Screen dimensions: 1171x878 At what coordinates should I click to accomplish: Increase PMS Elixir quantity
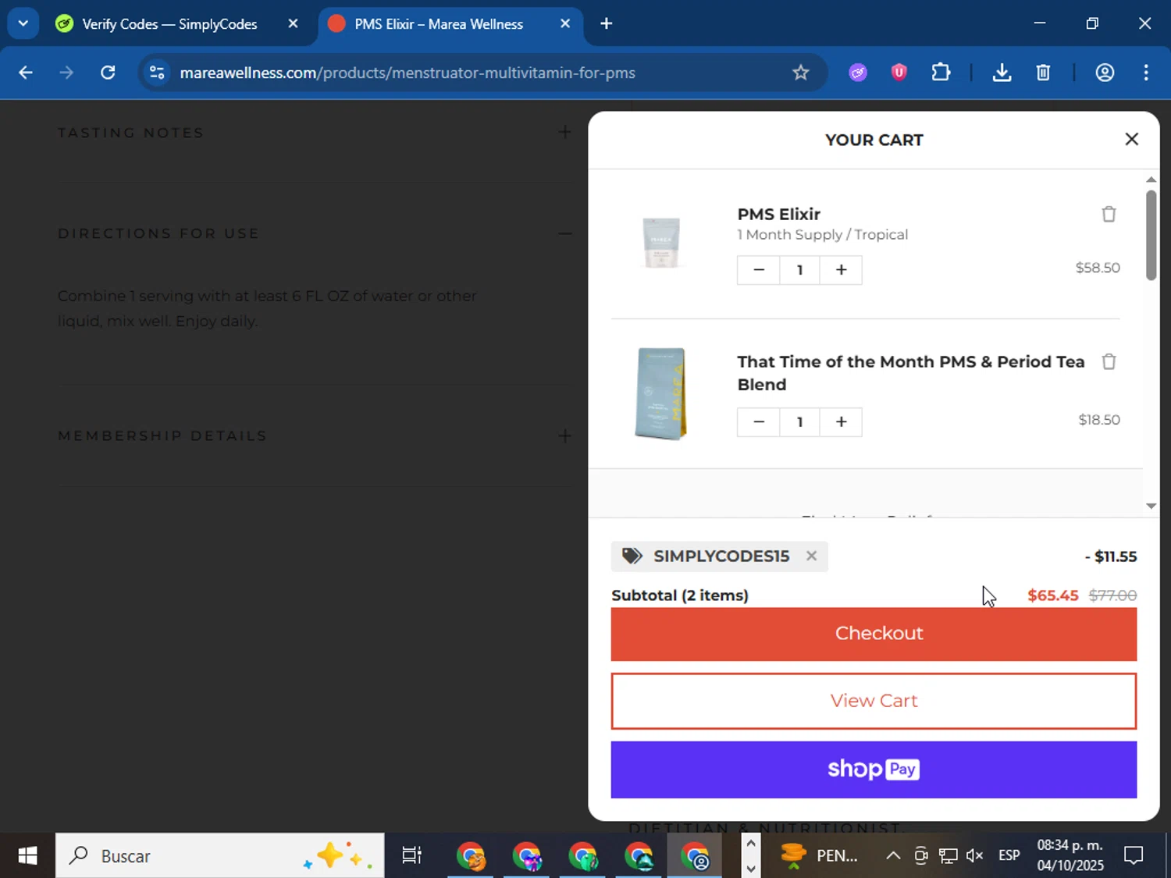pos(841,270)
